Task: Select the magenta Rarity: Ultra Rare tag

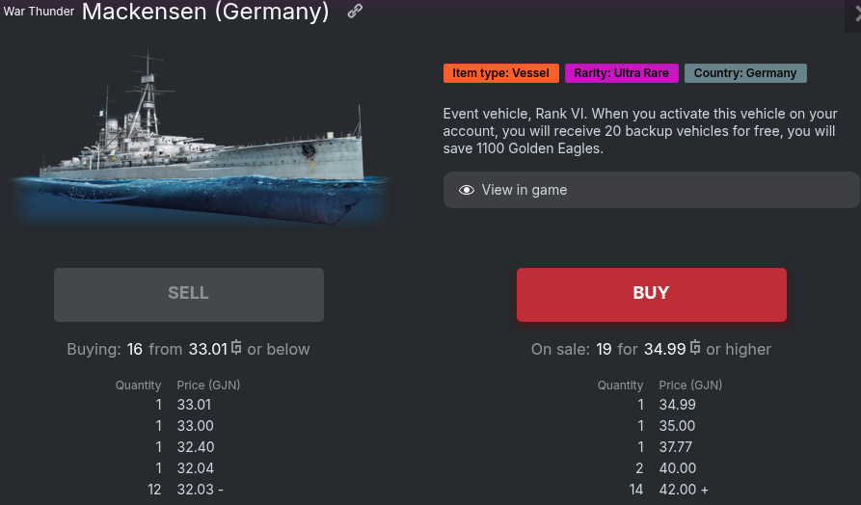Action: (x=622, y=73)
